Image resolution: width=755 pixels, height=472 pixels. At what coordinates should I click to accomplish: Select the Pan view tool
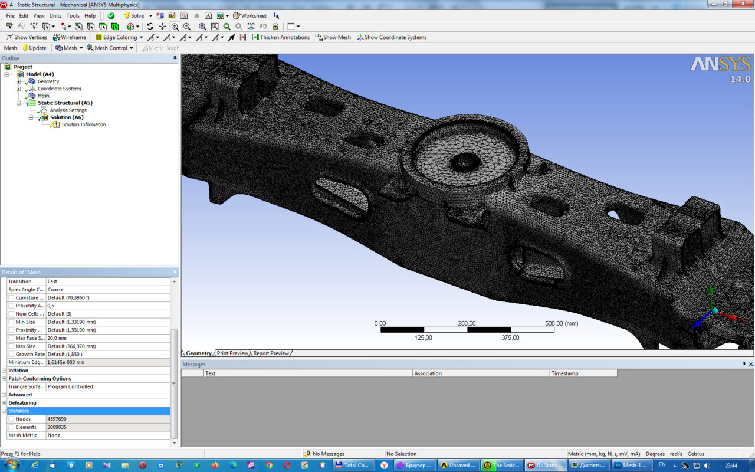pyautogui.click(x=162, y=27)
